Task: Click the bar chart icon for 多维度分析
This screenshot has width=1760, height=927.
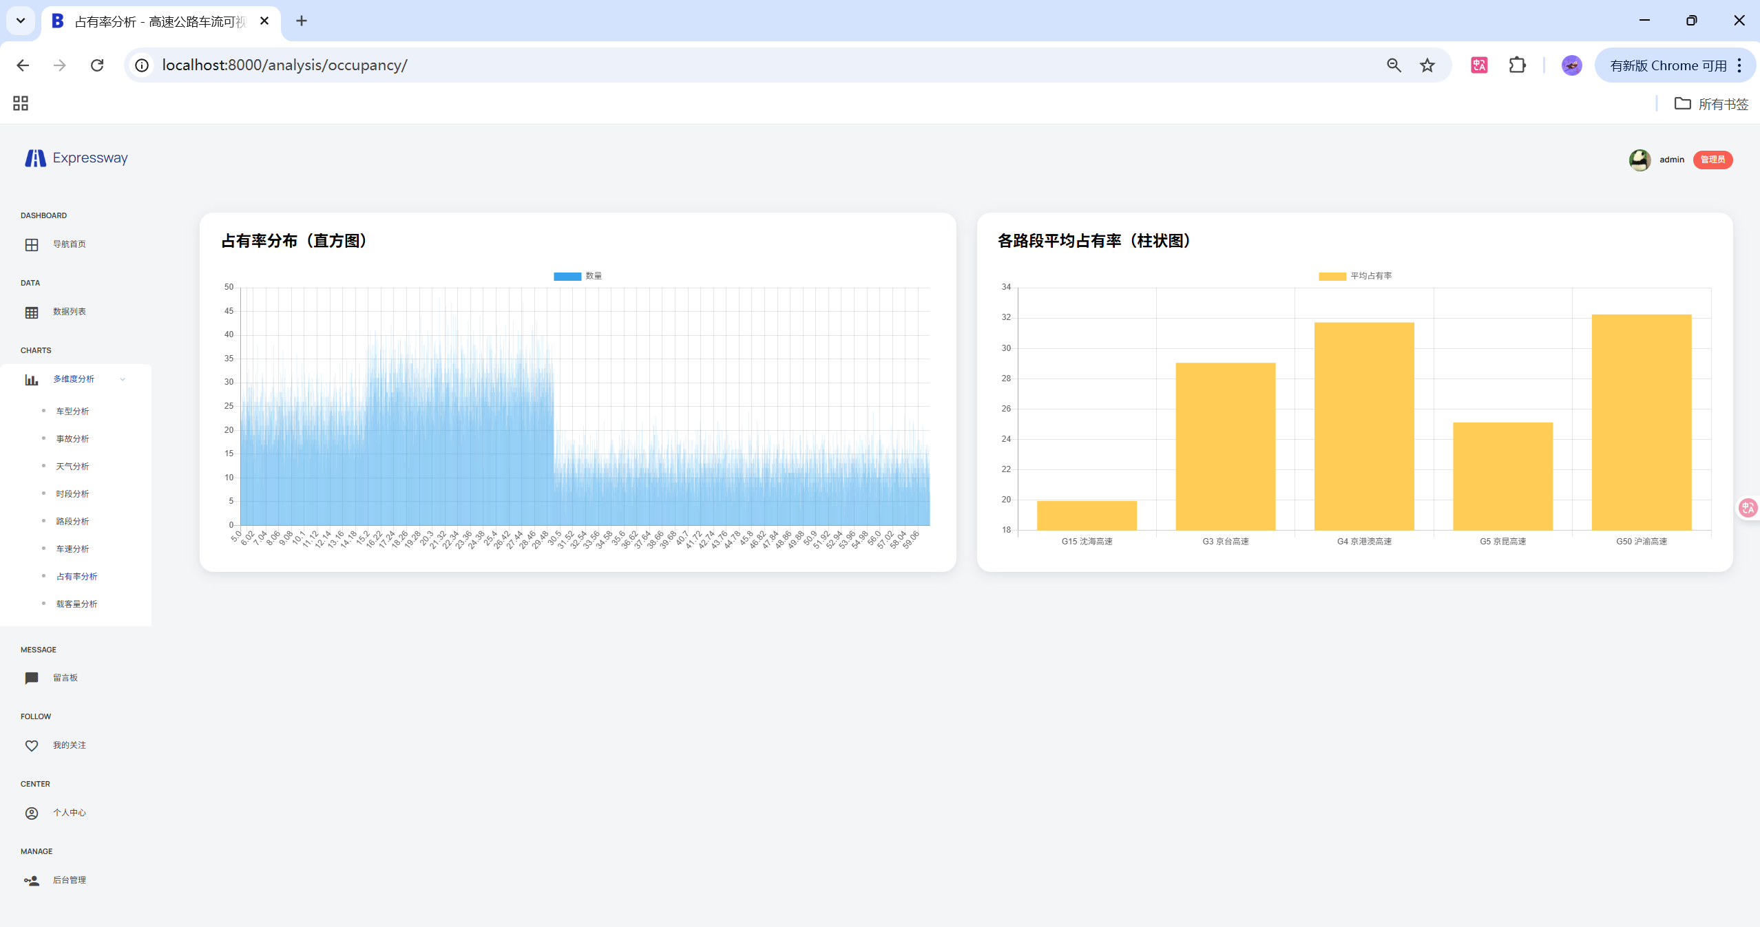Action: pyautogui.click(x=32, y=380)
